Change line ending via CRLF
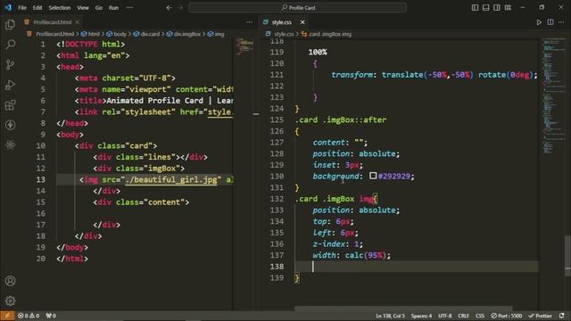571x321 pixels. (x=463, y=316)
